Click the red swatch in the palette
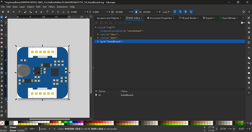This screenshot has height=132, width=252. (54, 122)
